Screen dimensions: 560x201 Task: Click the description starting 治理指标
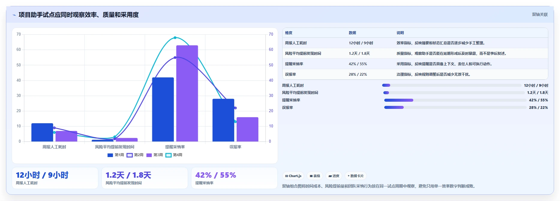[x=434, y=74]
